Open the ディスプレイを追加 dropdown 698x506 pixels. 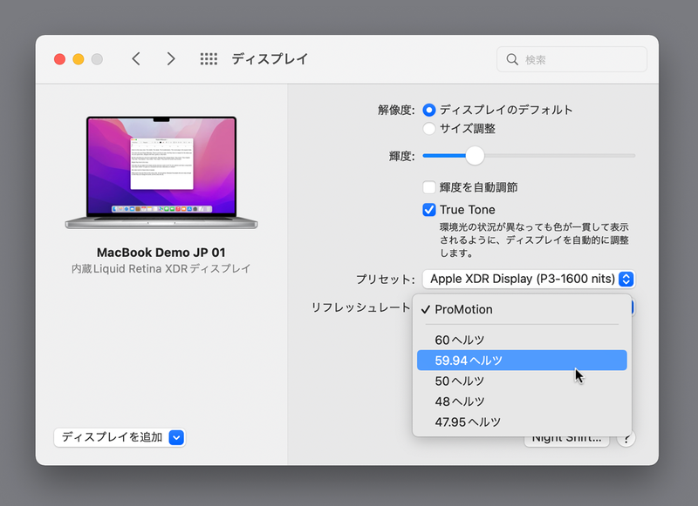tap(120, 437)
